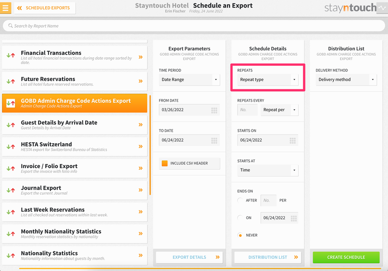Click the Ends On 06/24/2022 date field
The image size is (388, 271).
click(279, 218)
